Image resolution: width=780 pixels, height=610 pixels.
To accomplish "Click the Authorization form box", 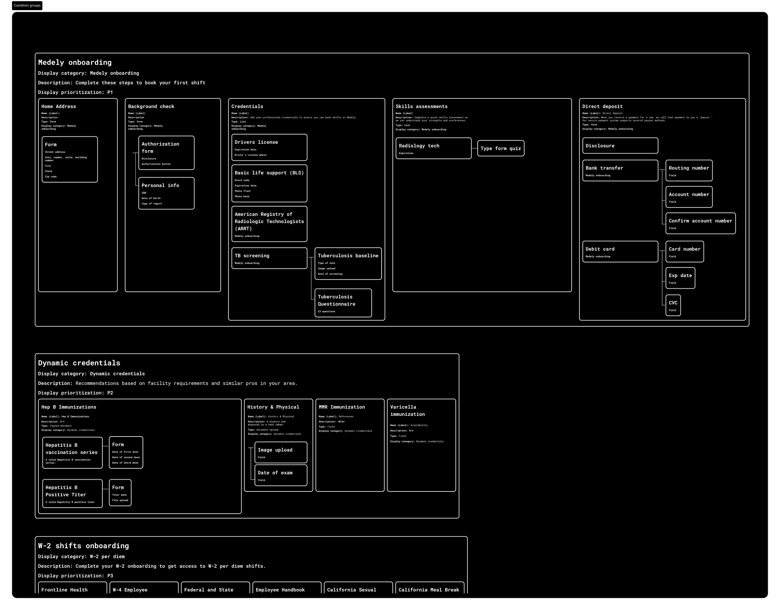I will (x=166, y=153).
